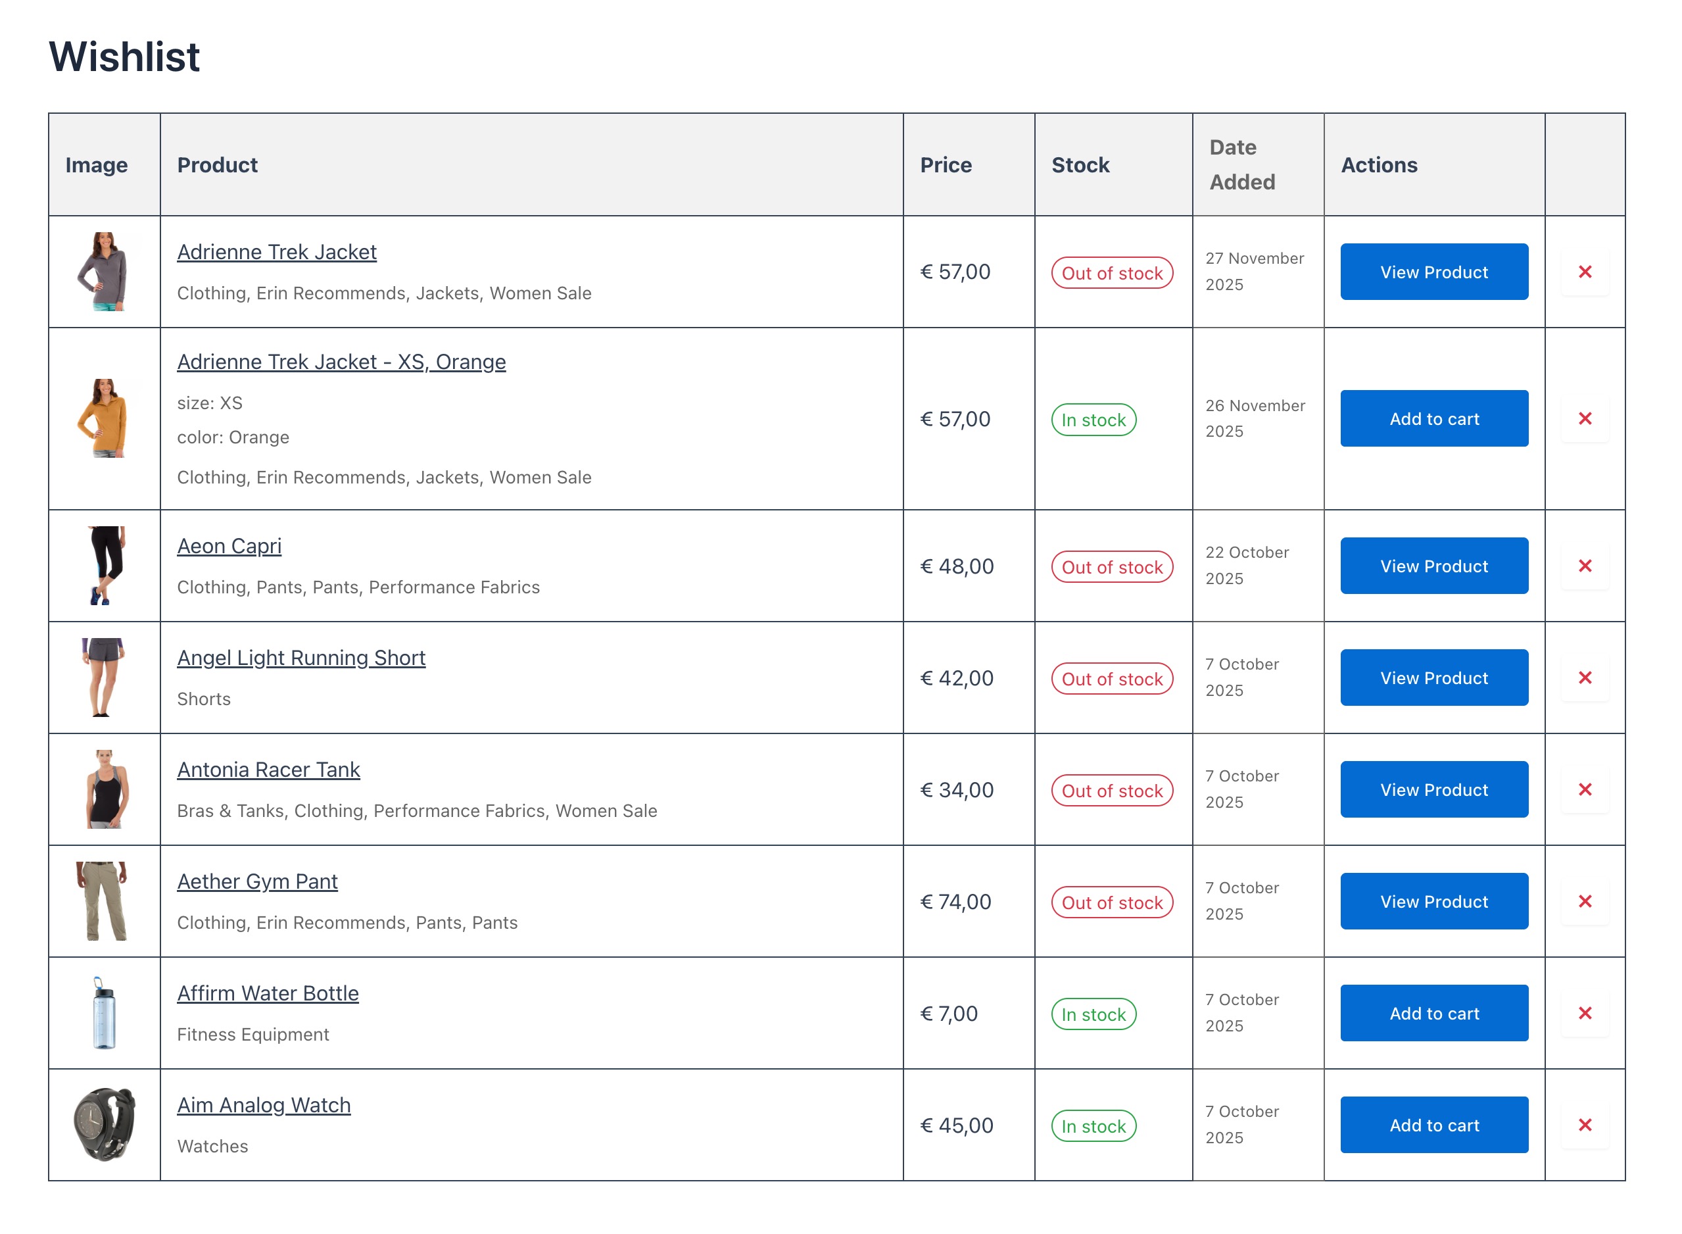Open the Aether Gym Pant link
The height and width of the screenshot is (1234, 1682).
click(x=257, y=881)
